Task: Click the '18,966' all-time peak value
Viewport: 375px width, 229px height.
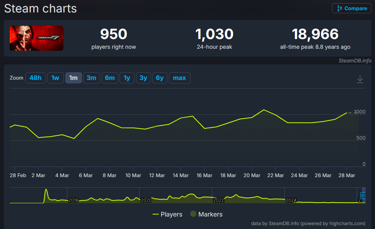Action: click(315, 34)
